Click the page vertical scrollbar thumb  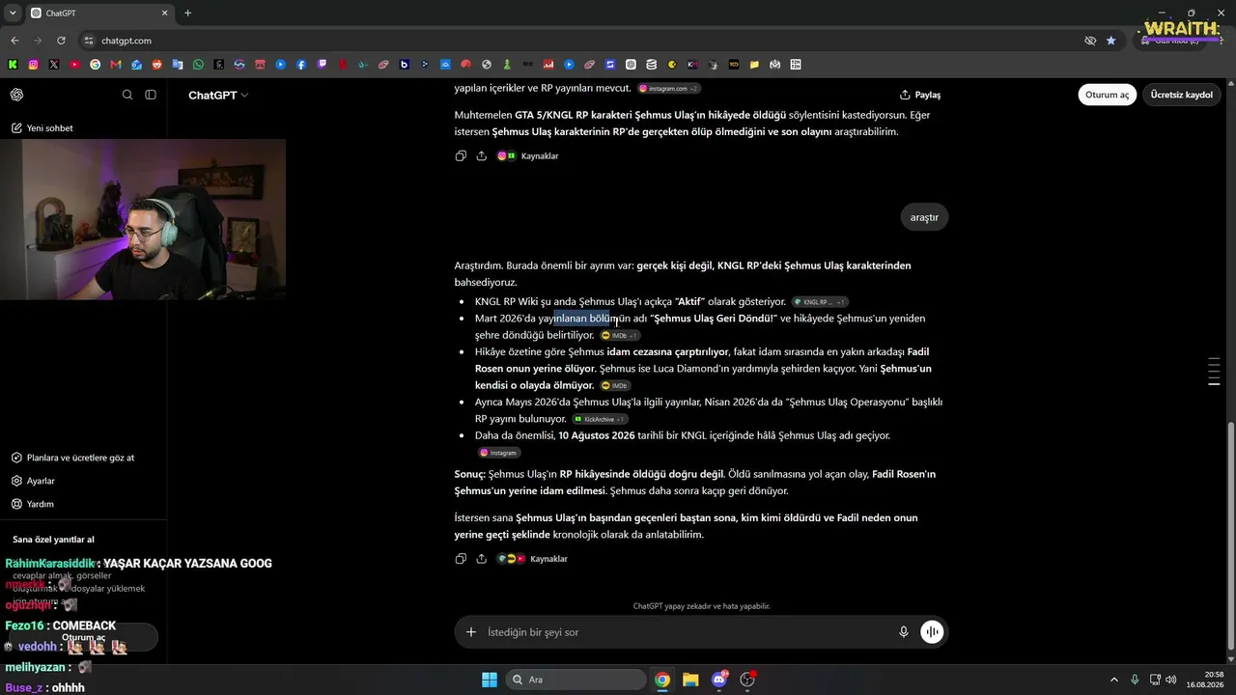pos(1230,534)
